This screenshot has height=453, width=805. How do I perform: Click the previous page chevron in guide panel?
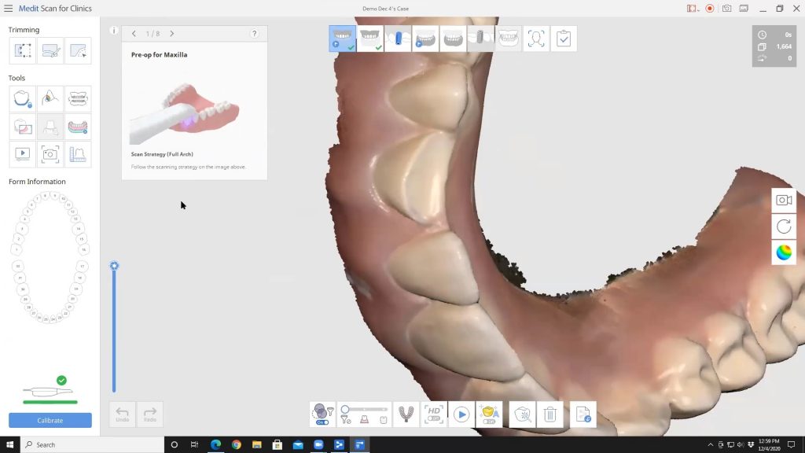point(134,34)
